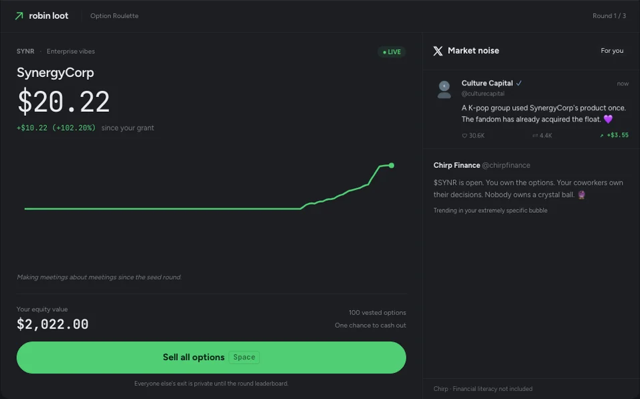Screen dimensions: 640x399
Task: Click the verified checkmark next to Culture Capital
Action: click(519, 83)
